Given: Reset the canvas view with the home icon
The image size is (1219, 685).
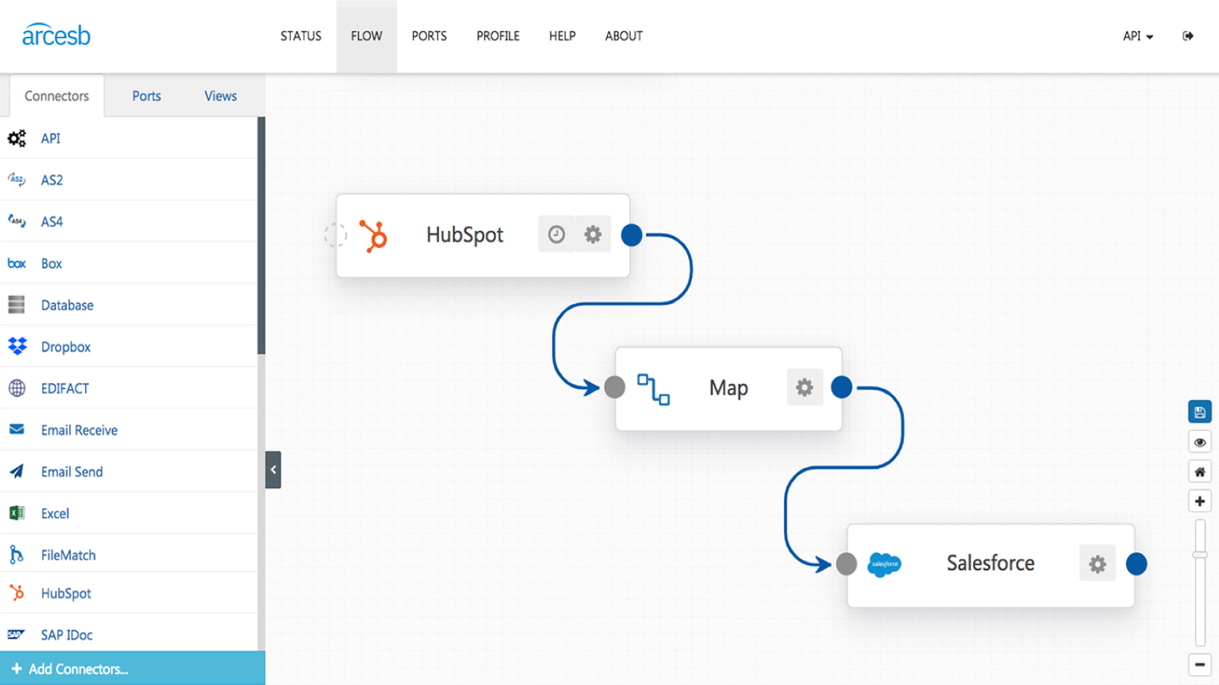Looking at the screenshot, I should click(x=1200, y=471).
